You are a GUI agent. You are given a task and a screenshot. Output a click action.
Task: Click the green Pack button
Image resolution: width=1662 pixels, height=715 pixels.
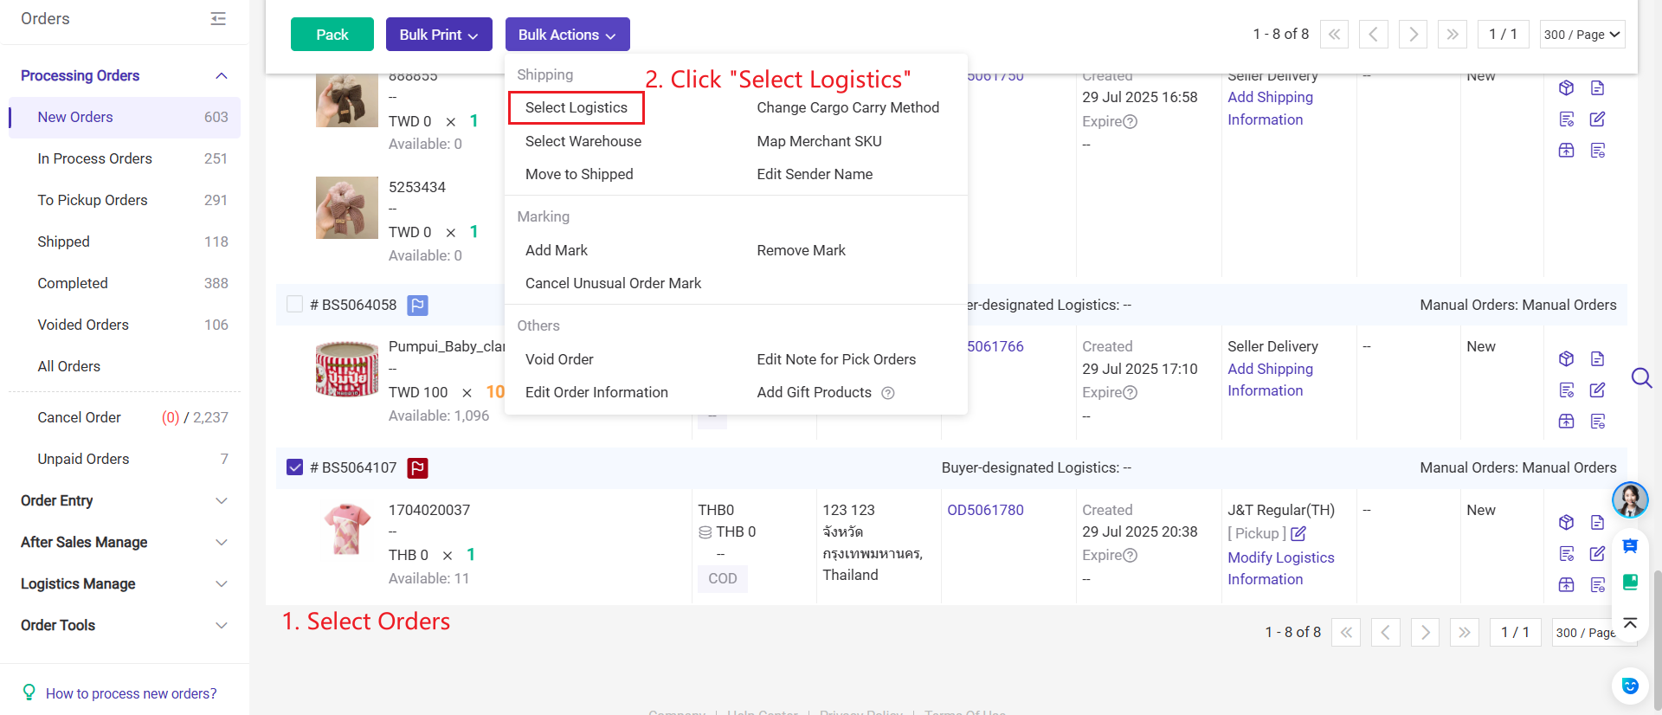(x=332, y=35)
